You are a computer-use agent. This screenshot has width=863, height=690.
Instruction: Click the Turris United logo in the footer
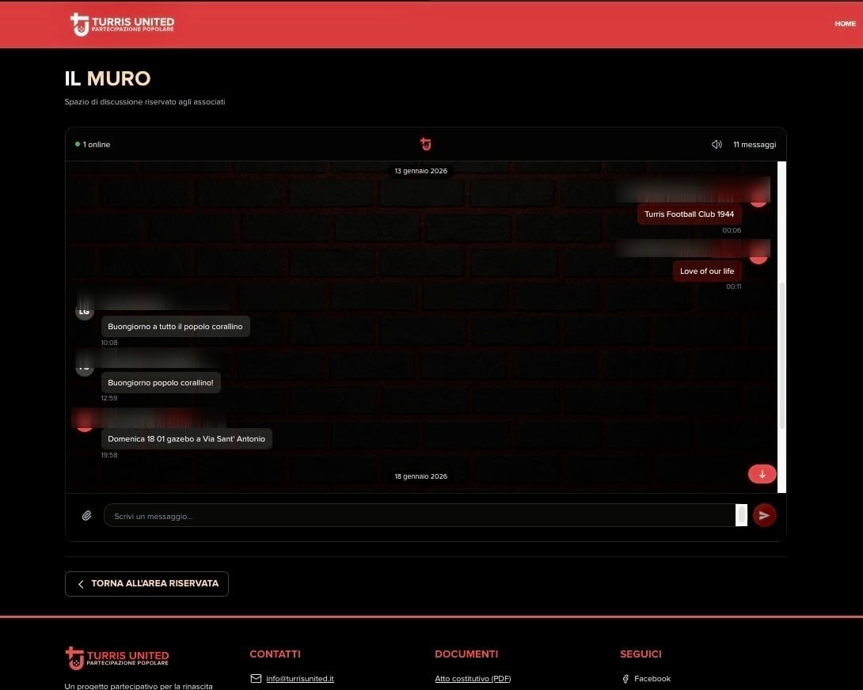pos(116,658)
